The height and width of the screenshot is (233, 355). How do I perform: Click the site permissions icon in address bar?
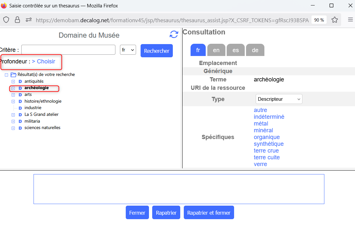click(29, 20)
